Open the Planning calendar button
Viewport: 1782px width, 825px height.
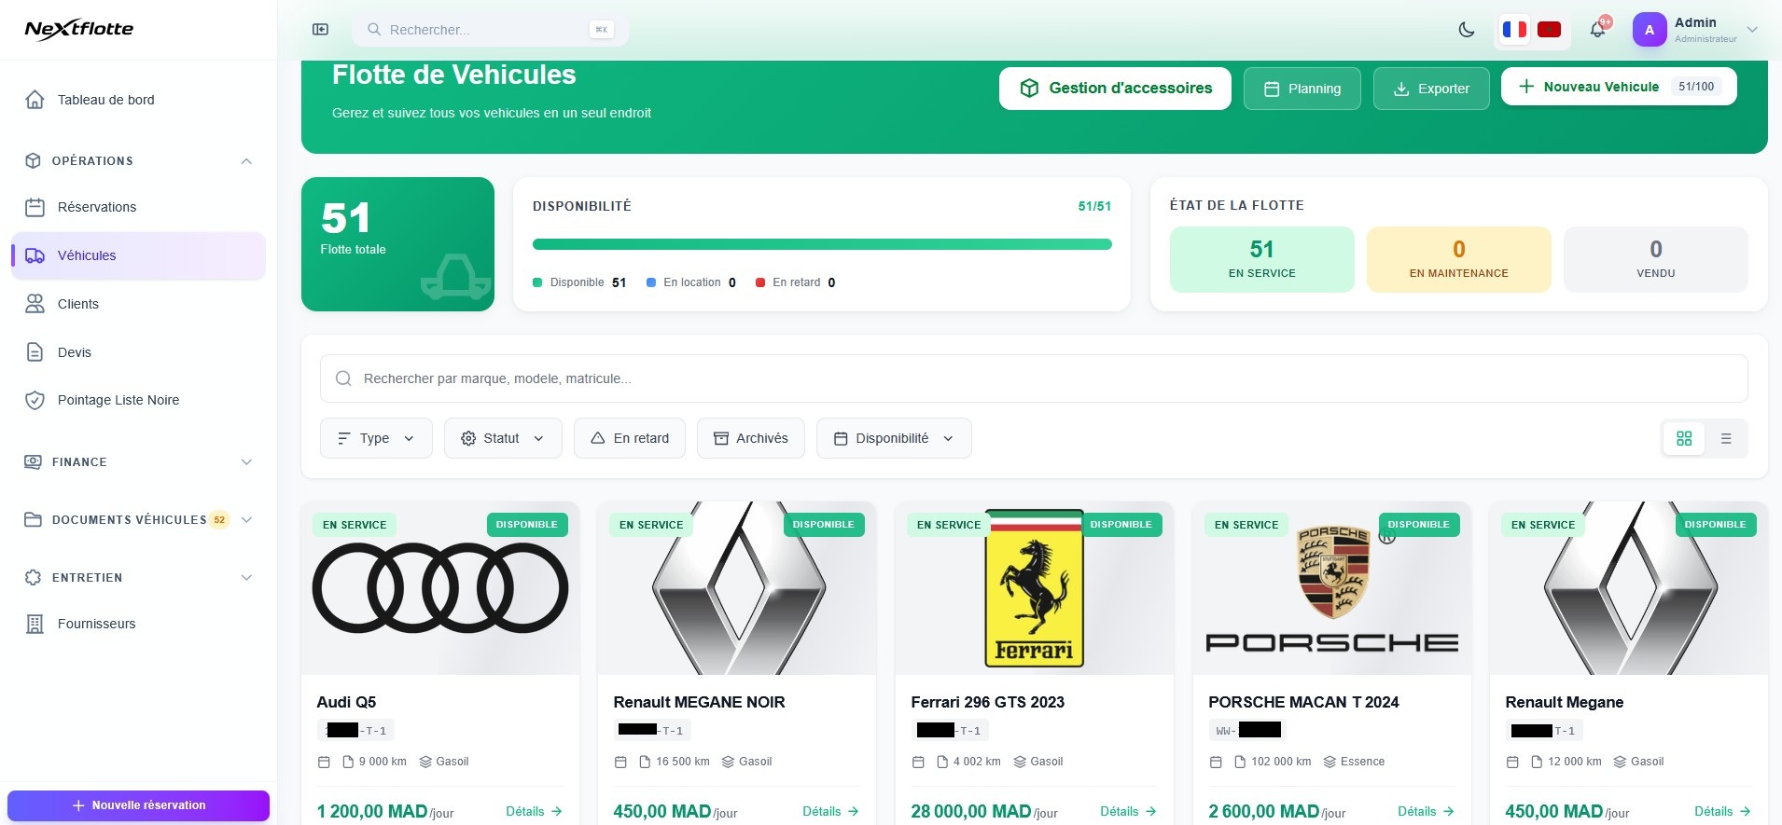[x=1302, y=89]
